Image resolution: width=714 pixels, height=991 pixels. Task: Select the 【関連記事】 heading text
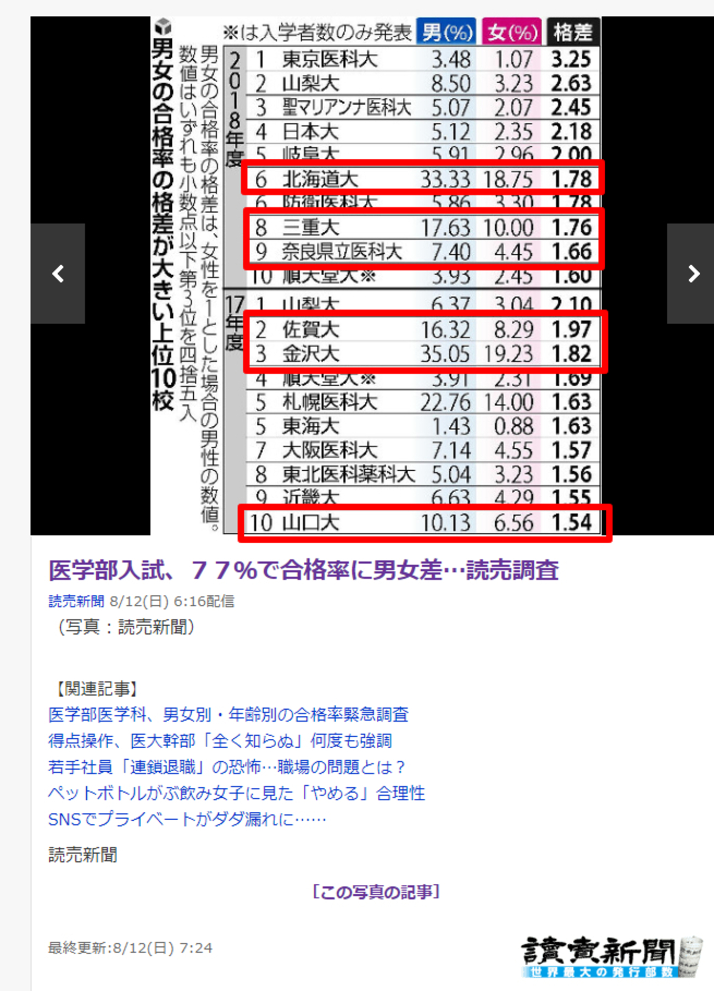97,689
